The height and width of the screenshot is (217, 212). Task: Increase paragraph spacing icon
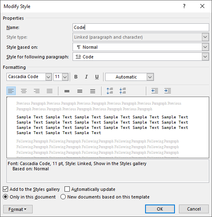pos(110,91)
